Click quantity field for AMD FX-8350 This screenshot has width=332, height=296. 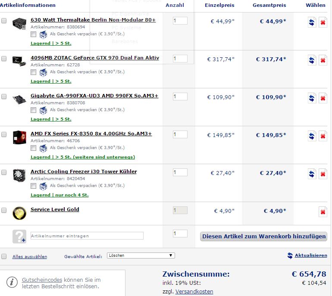[x=180, y=134]
